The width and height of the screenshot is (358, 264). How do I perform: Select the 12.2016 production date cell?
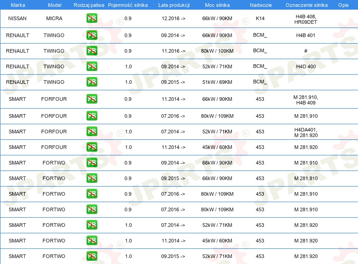[x=174, y=19]
